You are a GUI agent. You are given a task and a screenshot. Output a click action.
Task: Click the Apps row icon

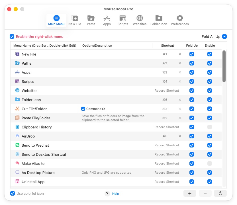(x=17, y=72)
